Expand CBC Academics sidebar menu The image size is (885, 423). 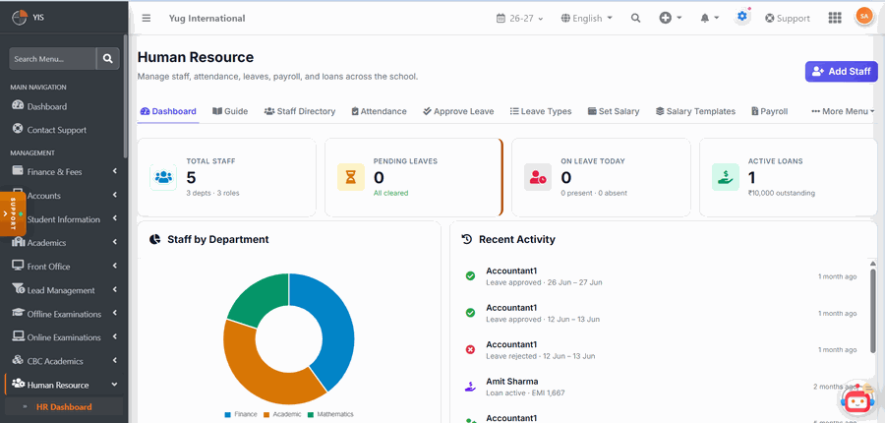(64, 361)
